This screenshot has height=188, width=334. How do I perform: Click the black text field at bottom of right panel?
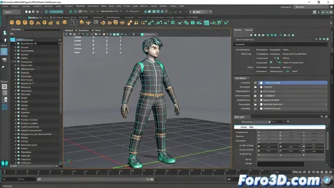(x=280, y=163)
